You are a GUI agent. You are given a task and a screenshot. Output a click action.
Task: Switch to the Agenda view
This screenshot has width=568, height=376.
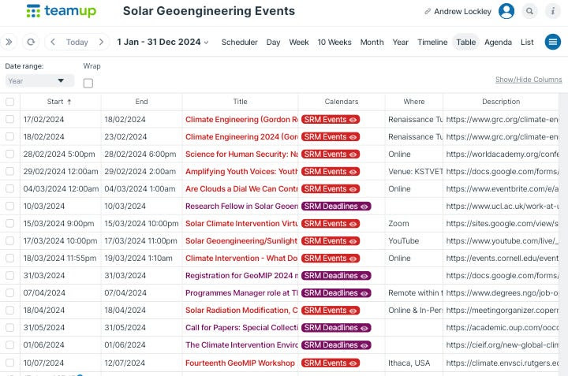(x=498, y=42)
